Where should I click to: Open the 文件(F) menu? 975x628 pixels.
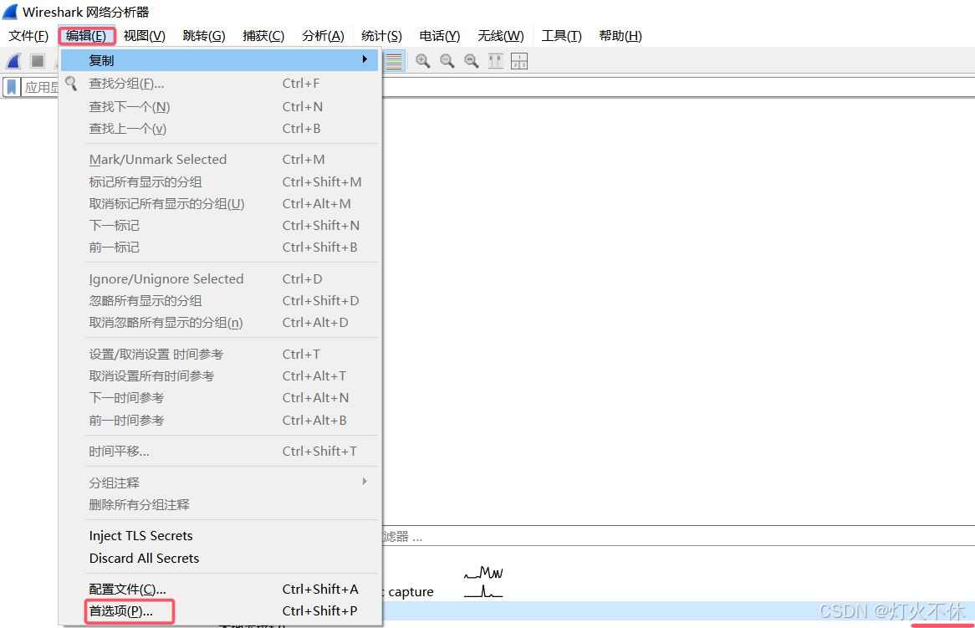[28, 36]
